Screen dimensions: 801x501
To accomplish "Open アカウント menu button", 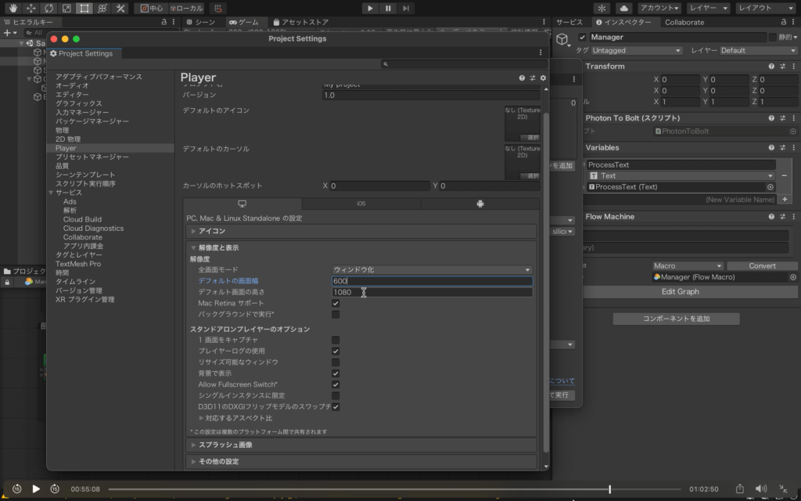I will click(659, 8).
